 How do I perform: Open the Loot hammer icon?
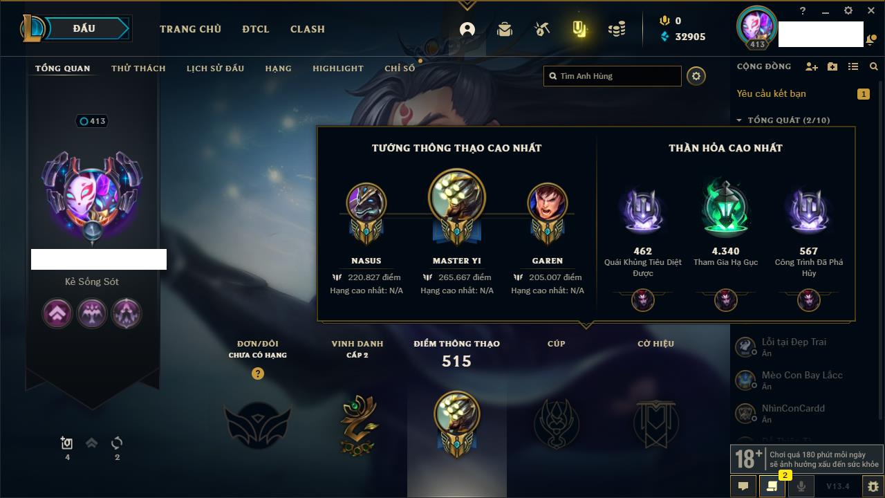pyautogui.click(x=541, y=29)
